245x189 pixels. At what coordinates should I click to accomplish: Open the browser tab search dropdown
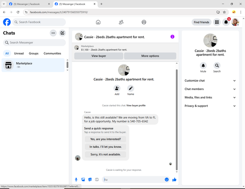4,4
